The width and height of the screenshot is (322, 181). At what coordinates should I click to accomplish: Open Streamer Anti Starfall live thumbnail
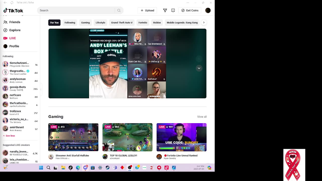[x=73, y=137]
